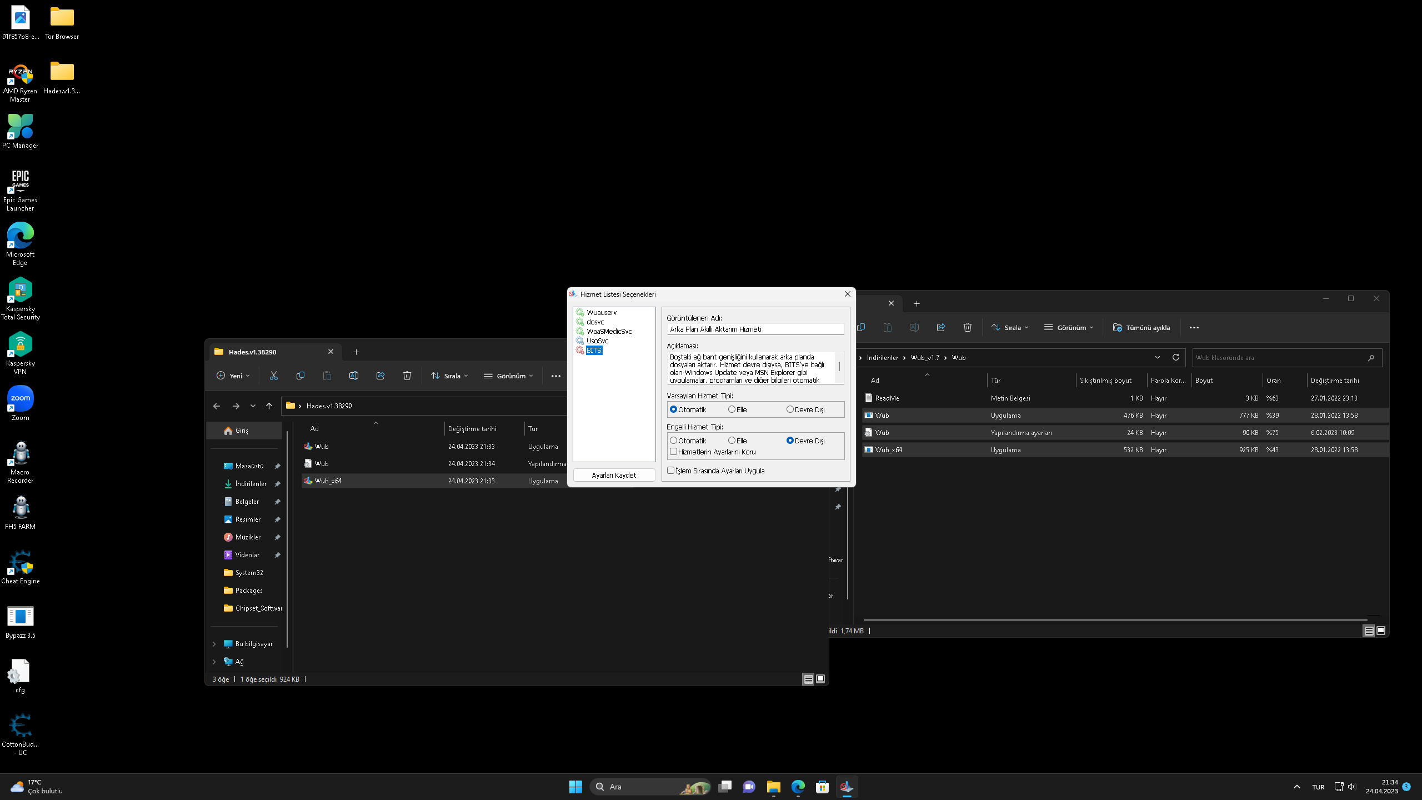Viewport: 1422px width, 800px height.
Task: Open address history dropdown in Wub window
Action: tap(1158, 357)
